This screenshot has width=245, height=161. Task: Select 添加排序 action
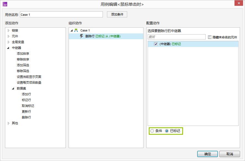23,54
